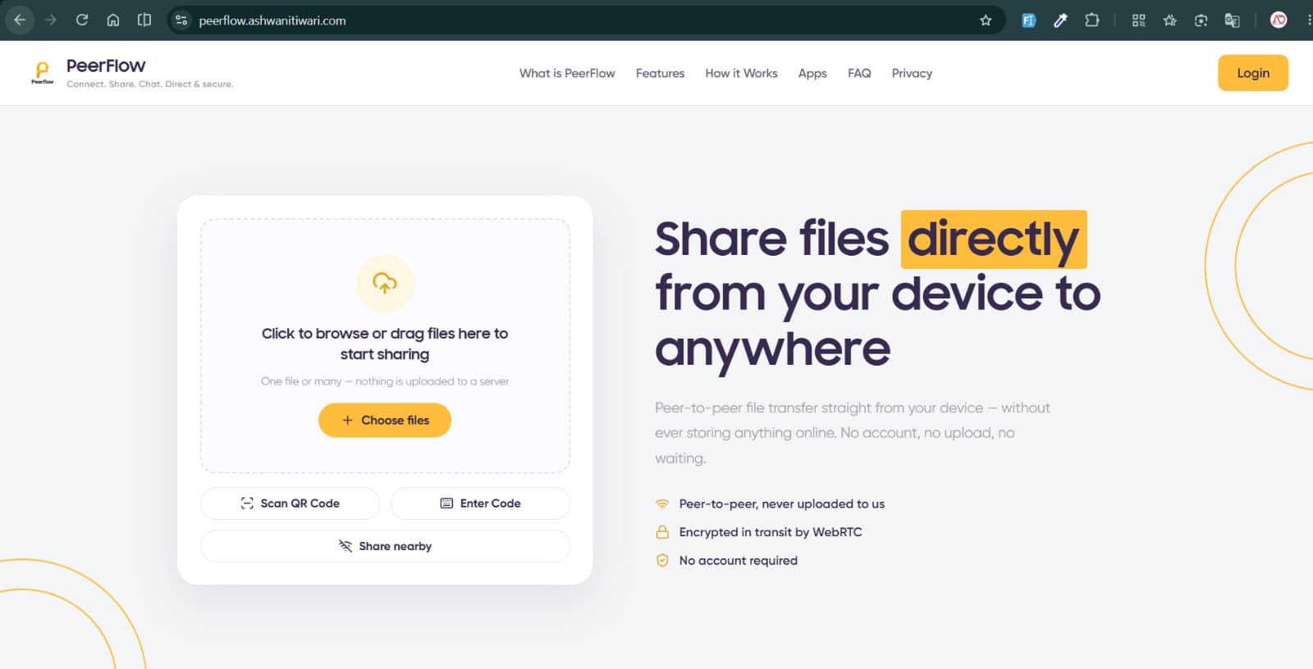Click the tagline 'Connect. Share. Chat. Direct & secure.'
The image size is (1313, 669).
point(149,84)
